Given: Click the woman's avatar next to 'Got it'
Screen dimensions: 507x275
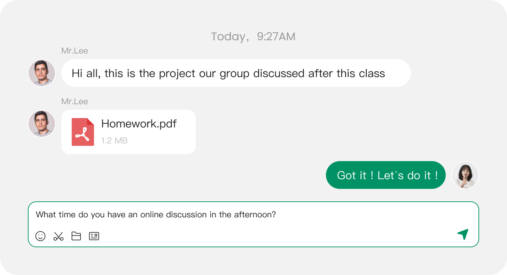Looking at the screenshot, I should tap(465, 175).
